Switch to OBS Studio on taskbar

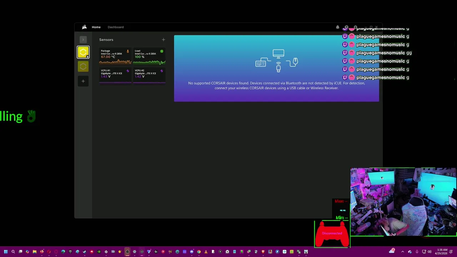[x=127, y=252]
